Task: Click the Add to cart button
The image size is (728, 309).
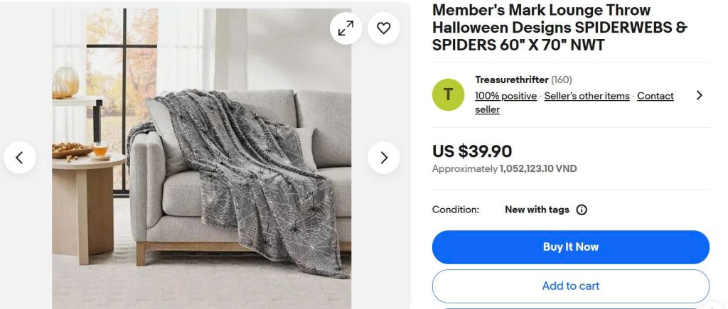Action: click(570, 286)
